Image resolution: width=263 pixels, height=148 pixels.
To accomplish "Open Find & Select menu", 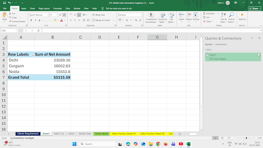I will pos(231,18).
